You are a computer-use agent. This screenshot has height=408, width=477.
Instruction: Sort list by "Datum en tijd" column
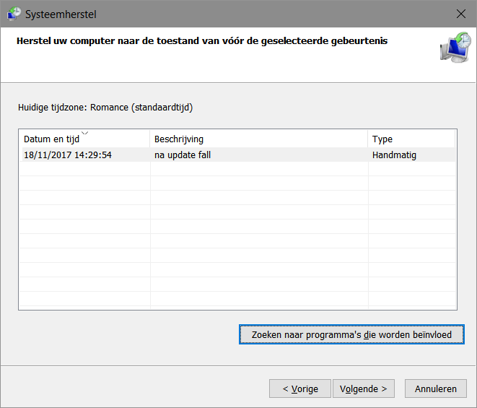coord(52,139)
